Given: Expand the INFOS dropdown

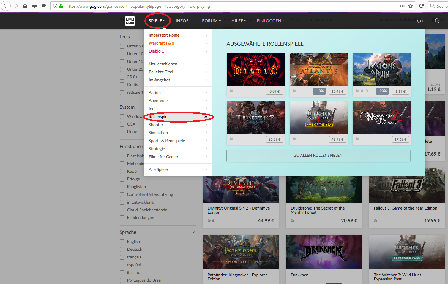Looking at the screenshot, I should click(184, 21).
